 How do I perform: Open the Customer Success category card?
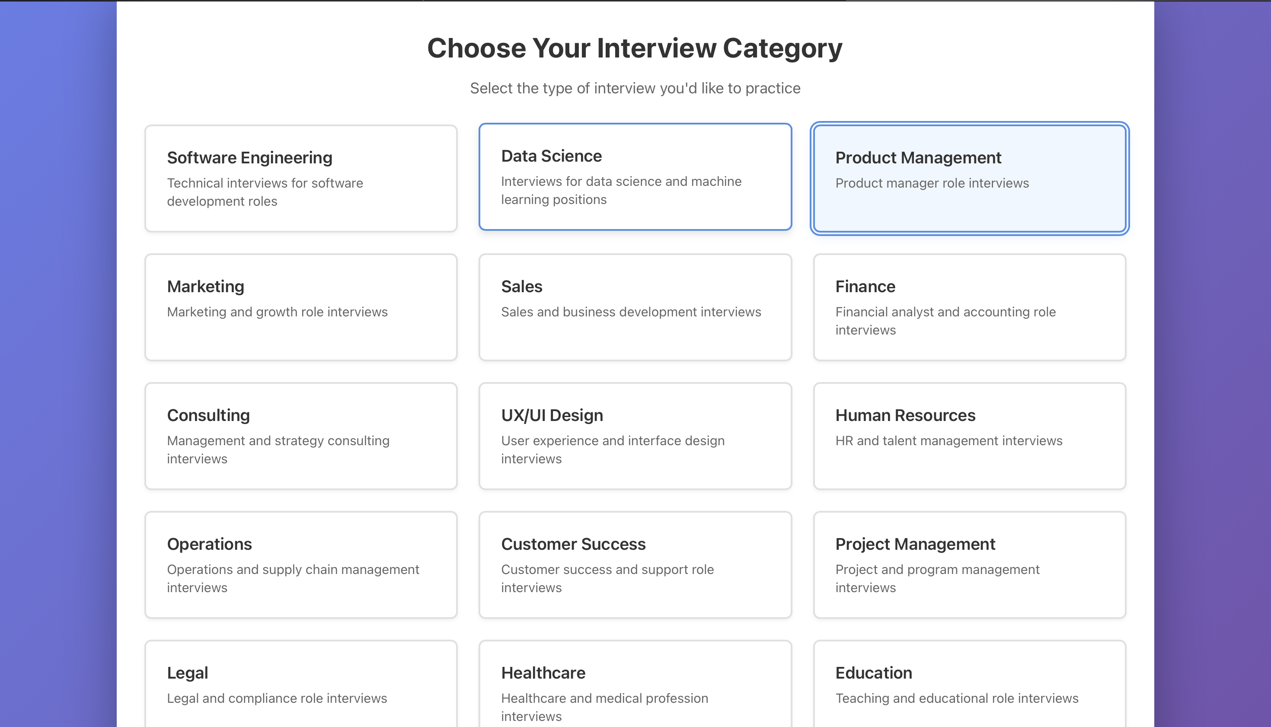tap(635, 565)
